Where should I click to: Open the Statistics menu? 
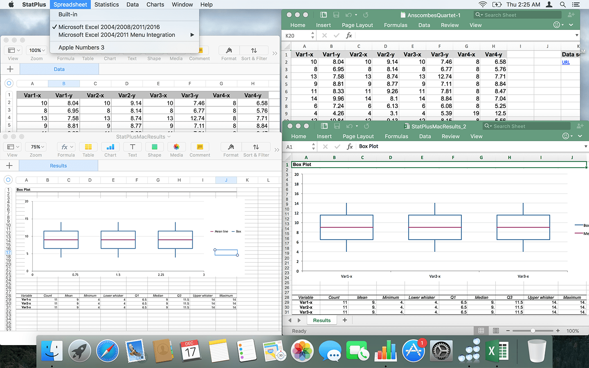[x=106, y=4]
